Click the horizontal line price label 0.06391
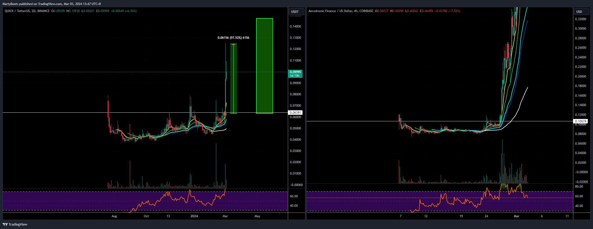The height and width of the screenshot is (229, 593). point(295,113)
